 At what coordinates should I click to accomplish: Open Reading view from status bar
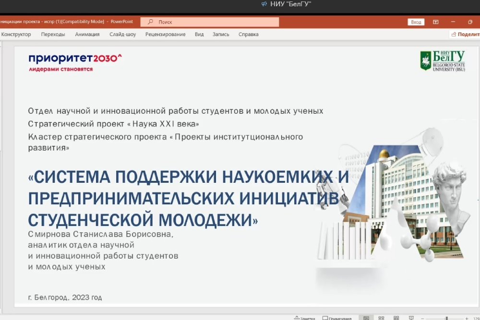click(396, 318)
